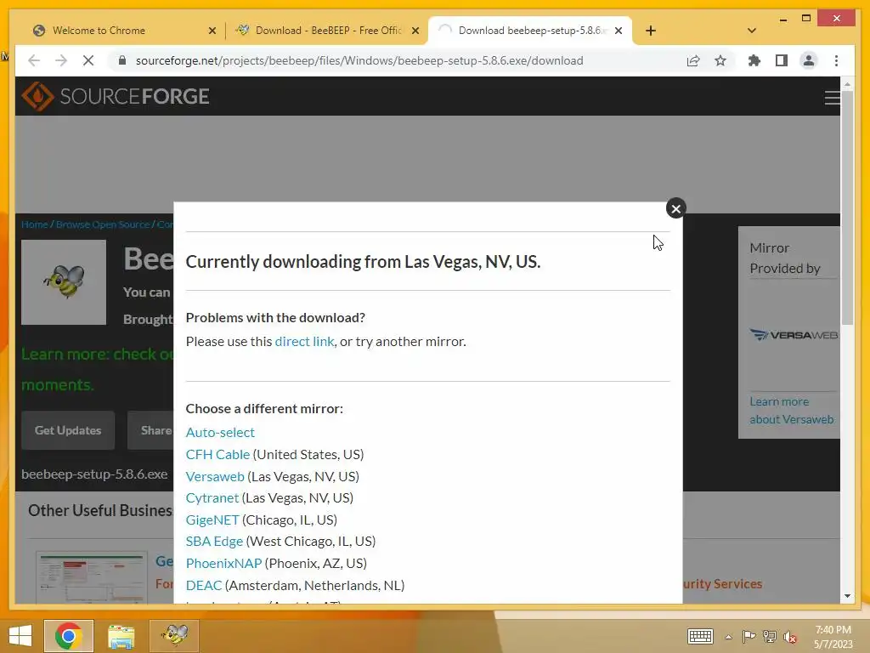Viewport: 870px width, 653px height.
Task: Click the Get Updates button
Action: [68, 430]
